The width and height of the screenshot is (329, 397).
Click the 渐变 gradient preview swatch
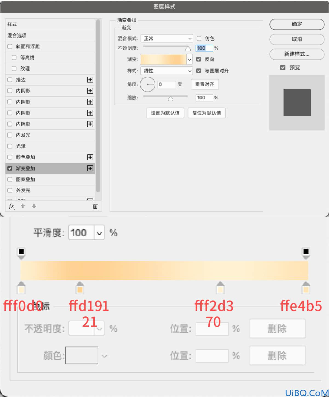click(164, 59)
